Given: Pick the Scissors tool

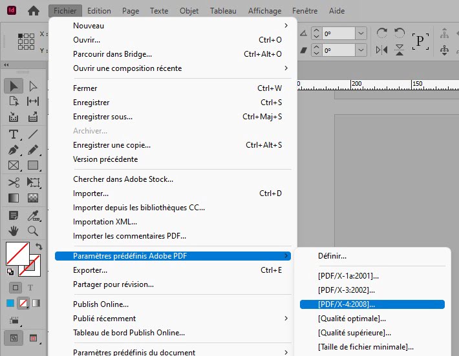Looking at the screenshot, I should point(13,183).
